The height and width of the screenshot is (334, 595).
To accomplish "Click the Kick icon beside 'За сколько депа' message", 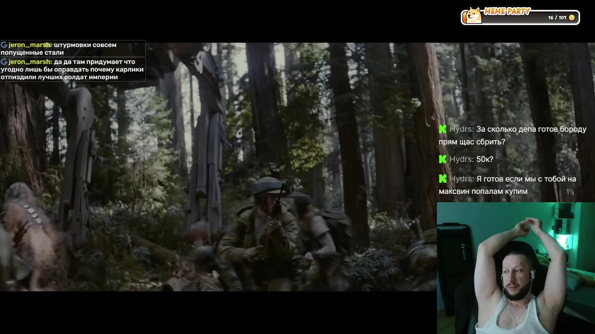I will (443, 129).
